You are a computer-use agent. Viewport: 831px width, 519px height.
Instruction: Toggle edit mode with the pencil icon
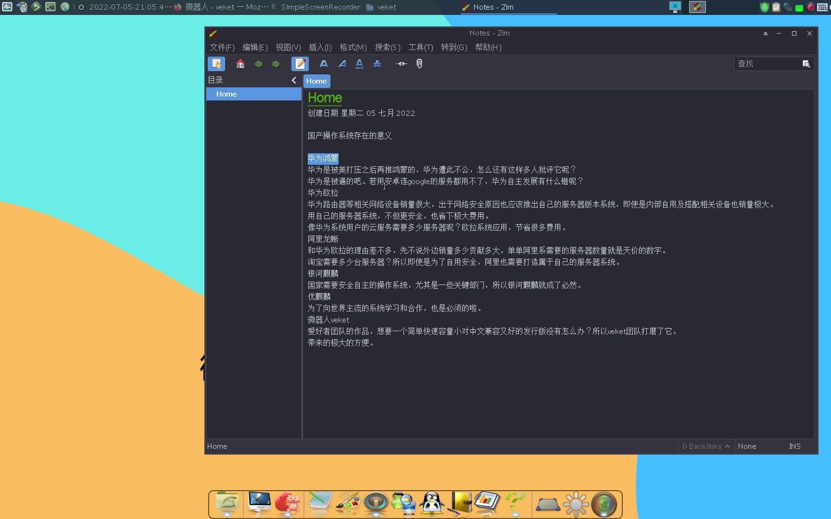(300, 63)
